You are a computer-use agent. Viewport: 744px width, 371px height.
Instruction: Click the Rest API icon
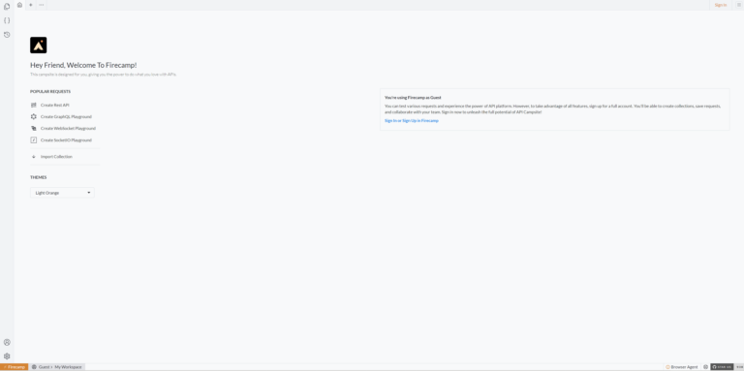point(34,105)
